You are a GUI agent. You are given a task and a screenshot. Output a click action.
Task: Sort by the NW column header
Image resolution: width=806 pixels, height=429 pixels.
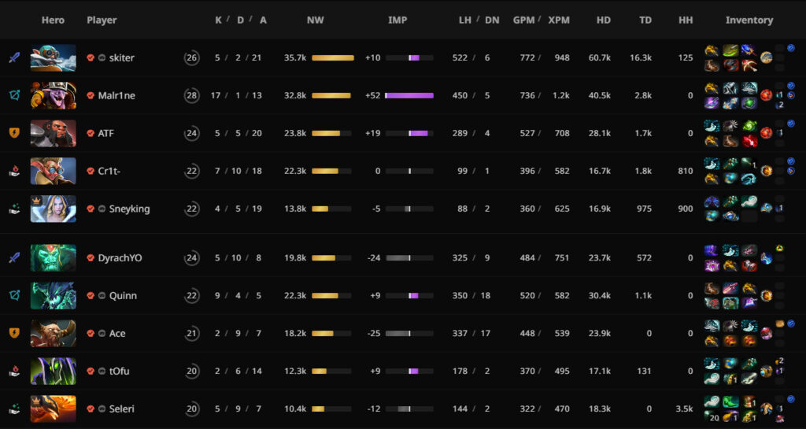(315, 20)
